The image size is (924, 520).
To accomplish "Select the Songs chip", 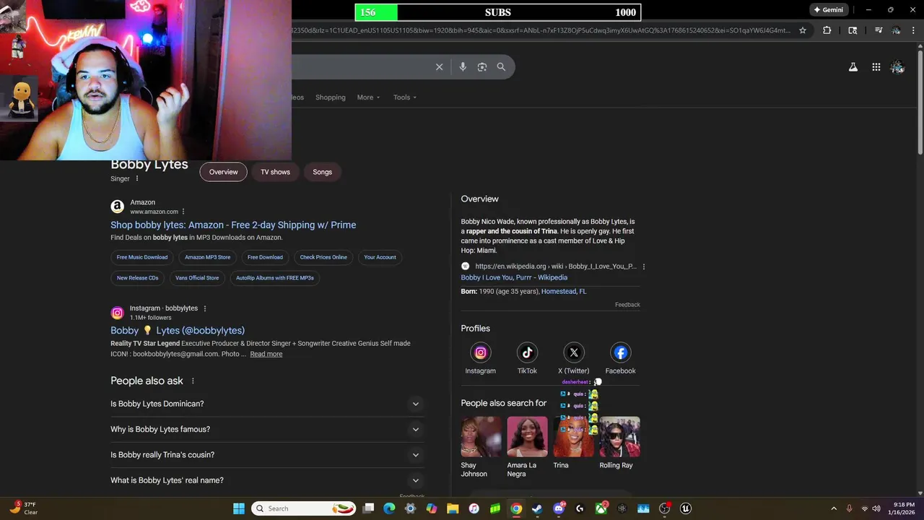I will [322, 172].
